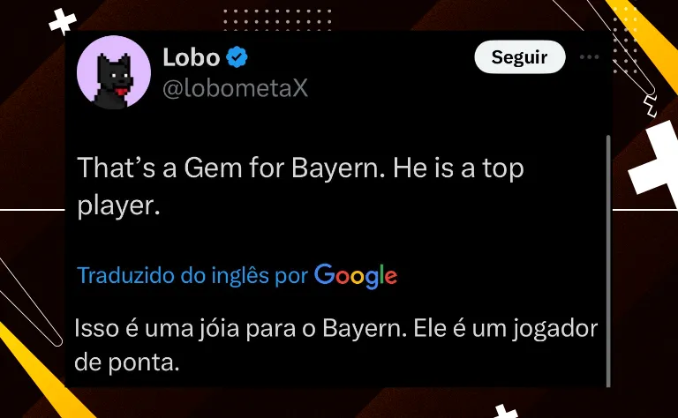Follow the account with the Seguir button

pos(520,57)
